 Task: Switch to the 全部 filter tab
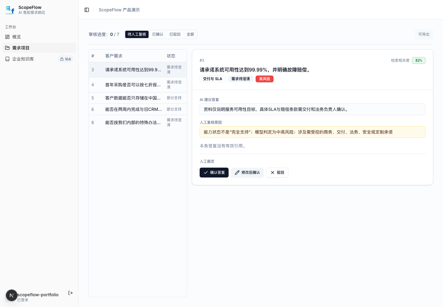190,34
